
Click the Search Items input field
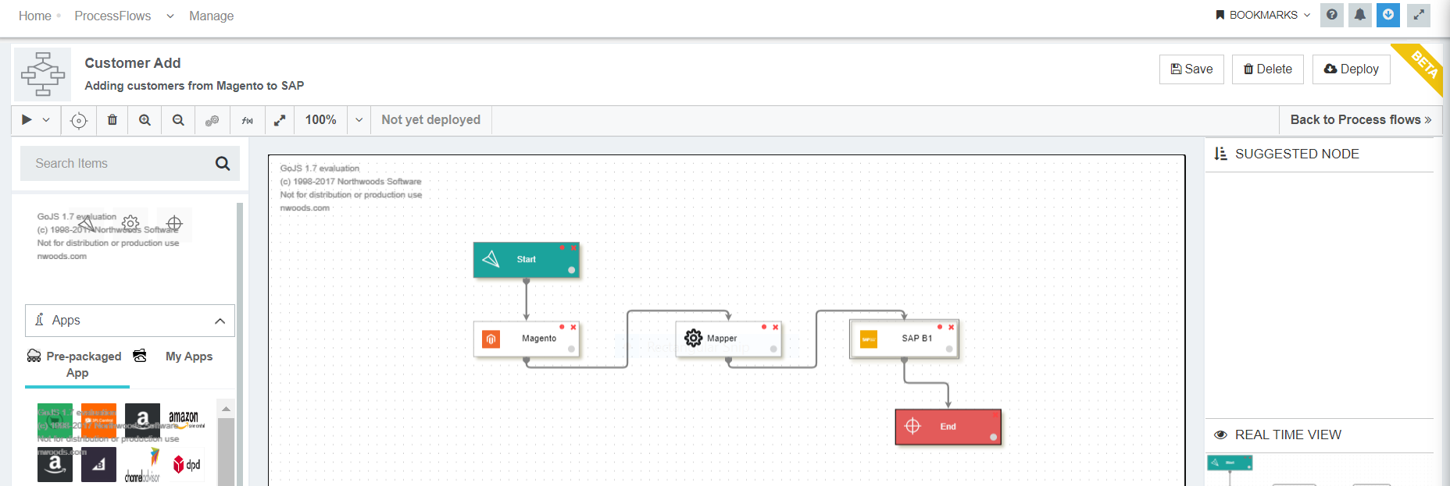117,164
